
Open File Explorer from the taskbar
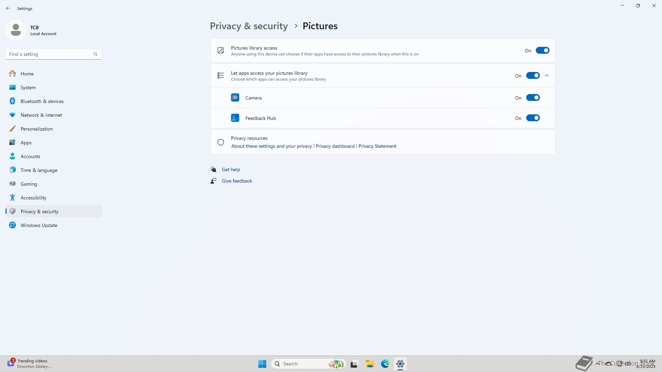[x=370, y=364]
